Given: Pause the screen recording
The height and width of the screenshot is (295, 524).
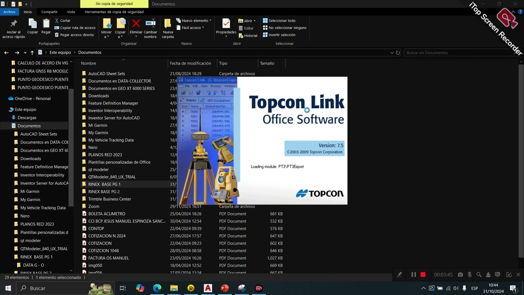Looking at the screenshot, I should coord(413,275).
